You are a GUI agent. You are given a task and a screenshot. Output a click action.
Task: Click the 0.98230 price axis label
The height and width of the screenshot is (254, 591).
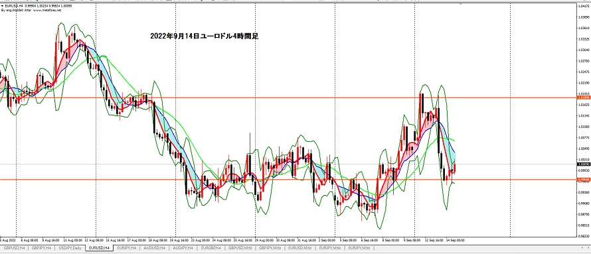(584, 236)
